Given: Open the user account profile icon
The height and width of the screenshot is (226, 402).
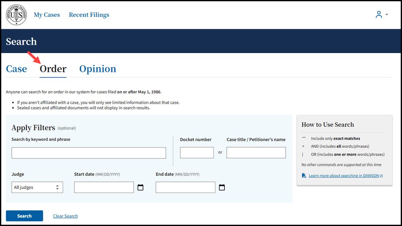Looking at the screenshot, I should click(379, 14).
